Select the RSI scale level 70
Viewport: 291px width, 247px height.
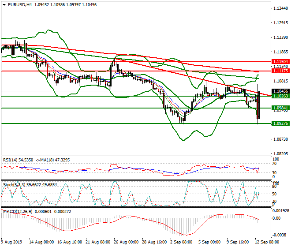click(274, 164)
